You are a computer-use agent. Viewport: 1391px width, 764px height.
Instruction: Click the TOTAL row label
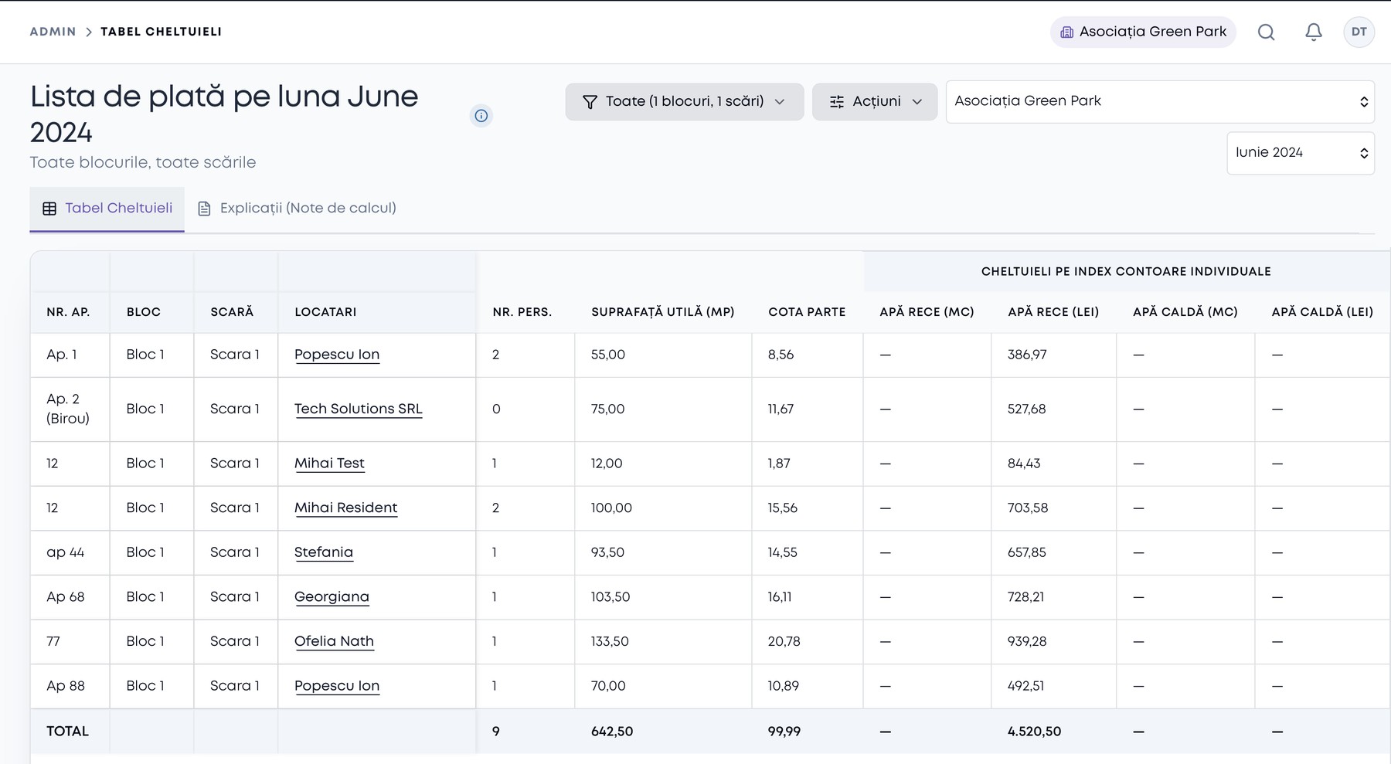click(x=67, y=732)
